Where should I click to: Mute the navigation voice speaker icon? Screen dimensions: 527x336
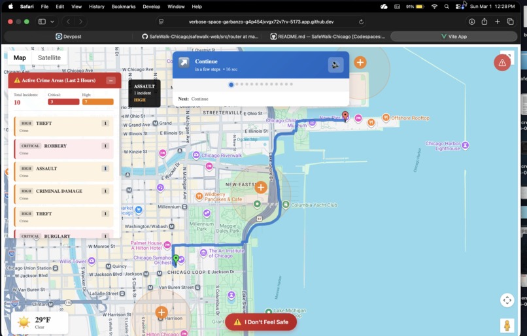pos(335,65)
